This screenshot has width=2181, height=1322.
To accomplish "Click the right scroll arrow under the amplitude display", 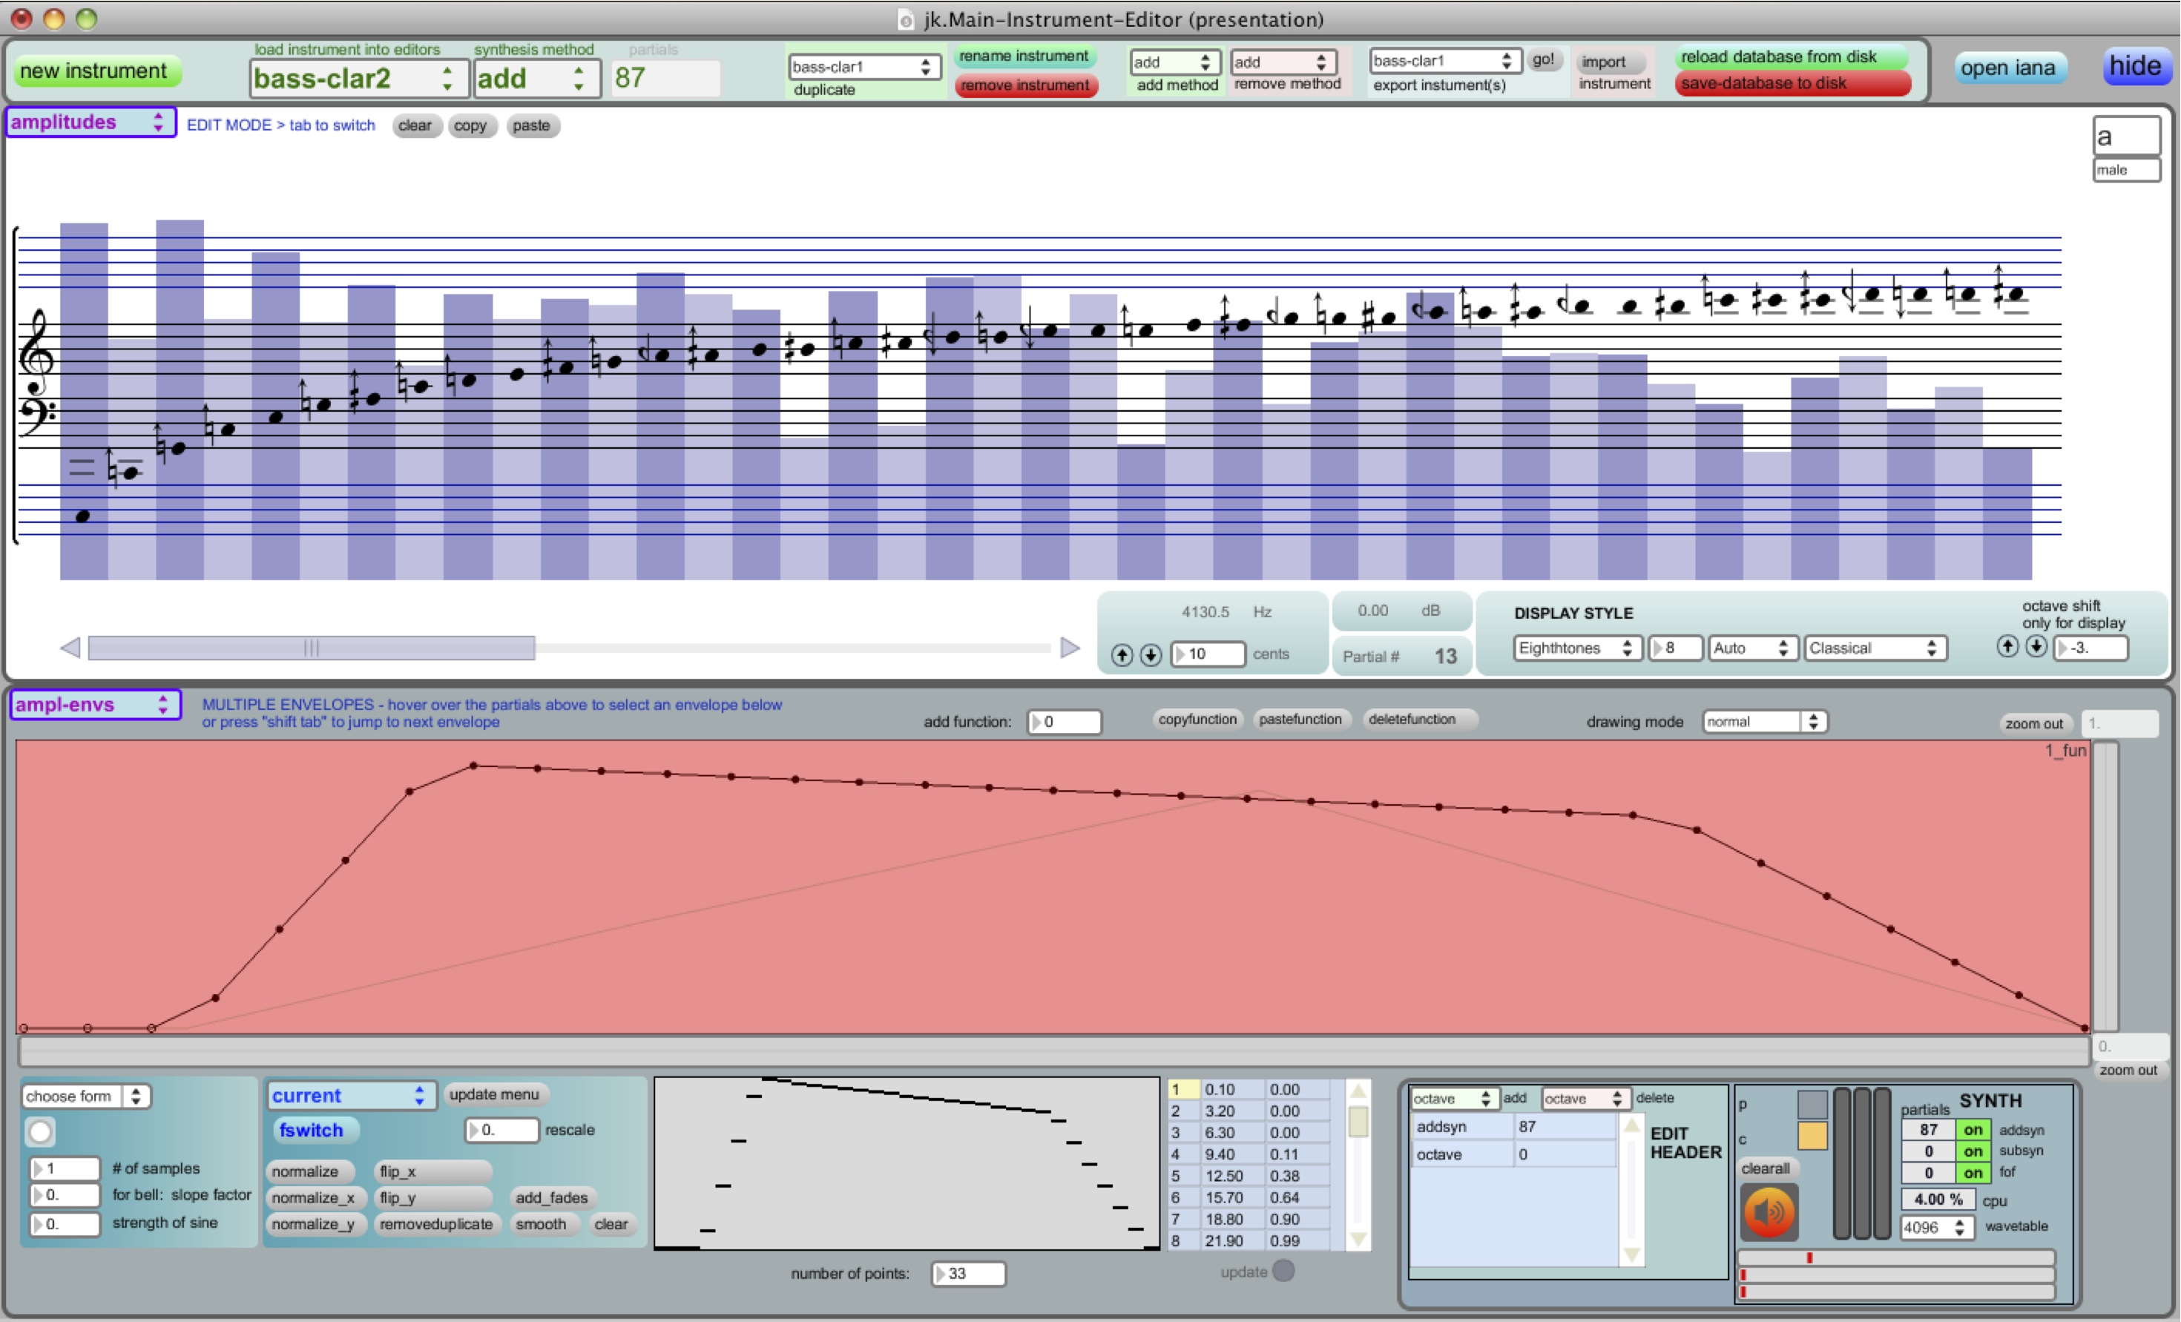I will [x=1070, y=647].
